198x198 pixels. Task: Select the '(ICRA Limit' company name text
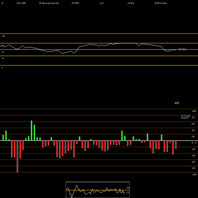161,3
